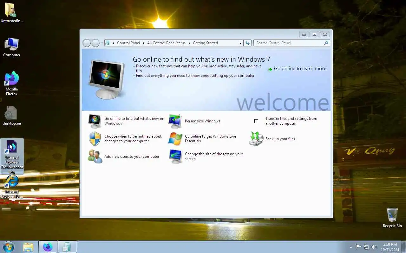Click the search magnifier icon
The image size is (406, 253).
(x=326, y=43)
